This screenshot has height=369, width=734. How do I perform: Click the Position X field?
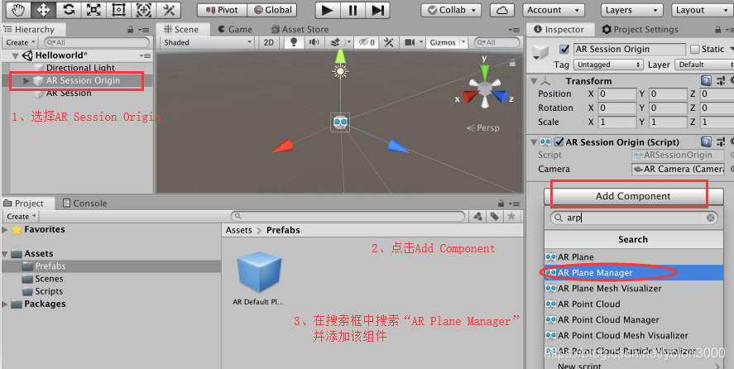click(x=617, y=94)
